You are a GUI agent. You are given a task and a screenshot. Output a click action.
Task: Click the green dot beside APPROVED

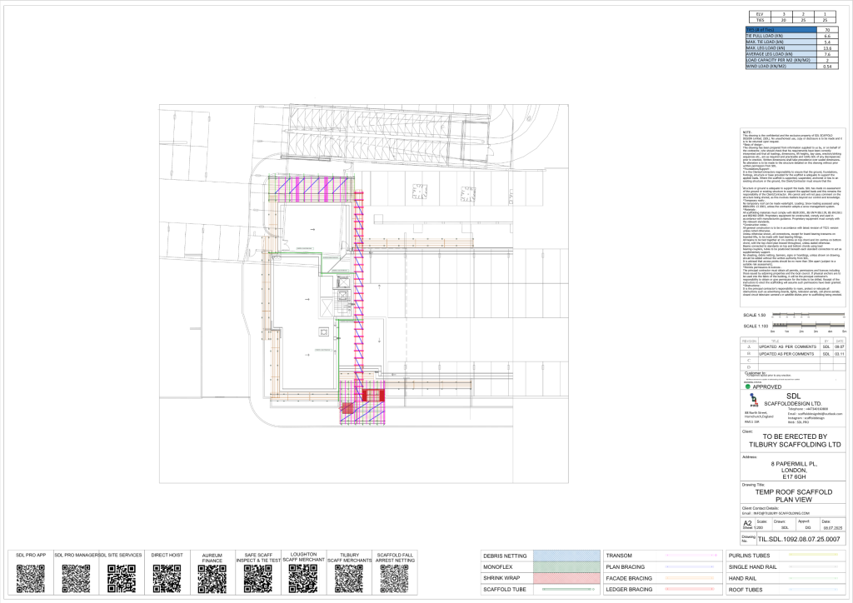click(748, 386)
